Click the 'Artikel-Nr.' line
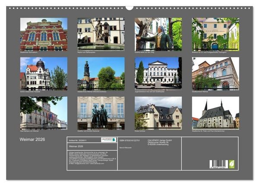Image resolution: width=259 pixels, height=186 pixels. pyautogui.click(x=78, y=140)
